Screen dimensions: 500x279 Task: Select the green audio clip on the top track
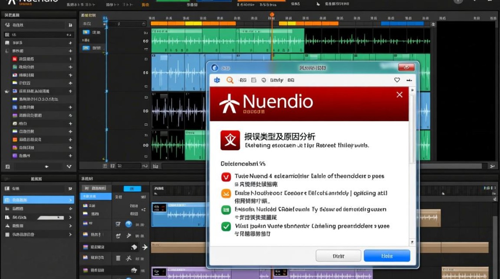coord(228,41)
